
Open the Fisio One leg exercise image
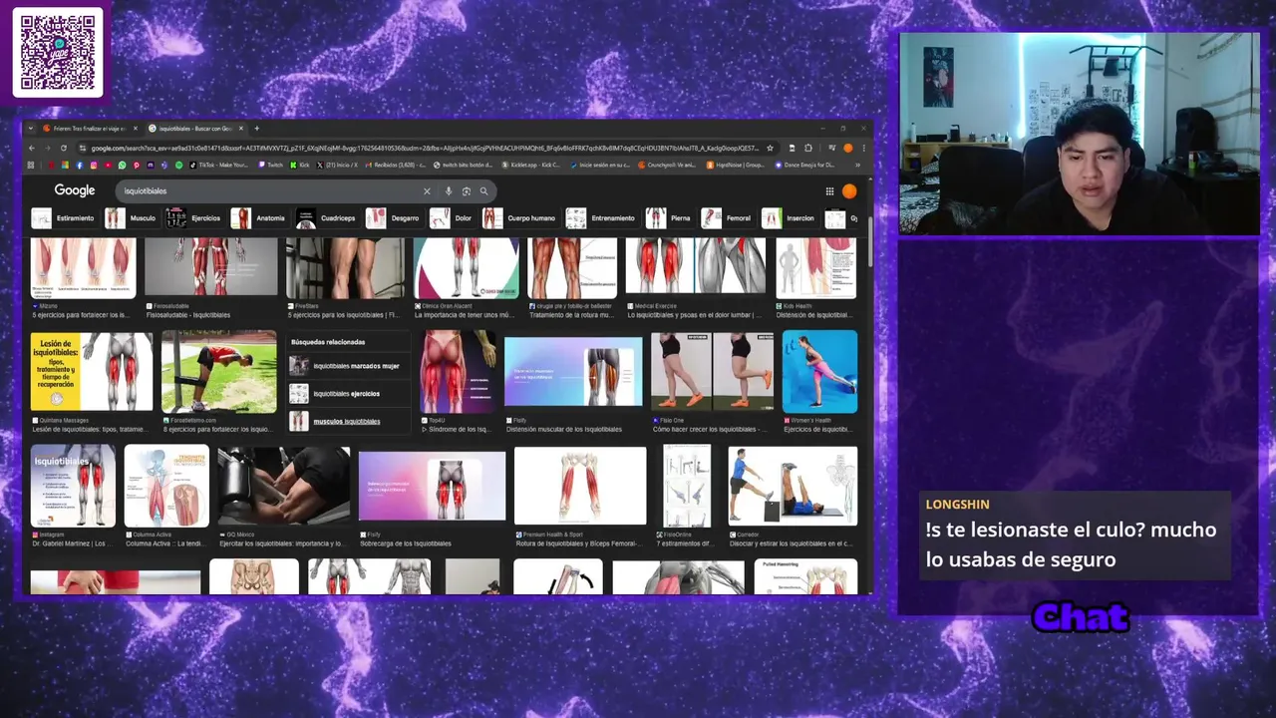point(712,372)
